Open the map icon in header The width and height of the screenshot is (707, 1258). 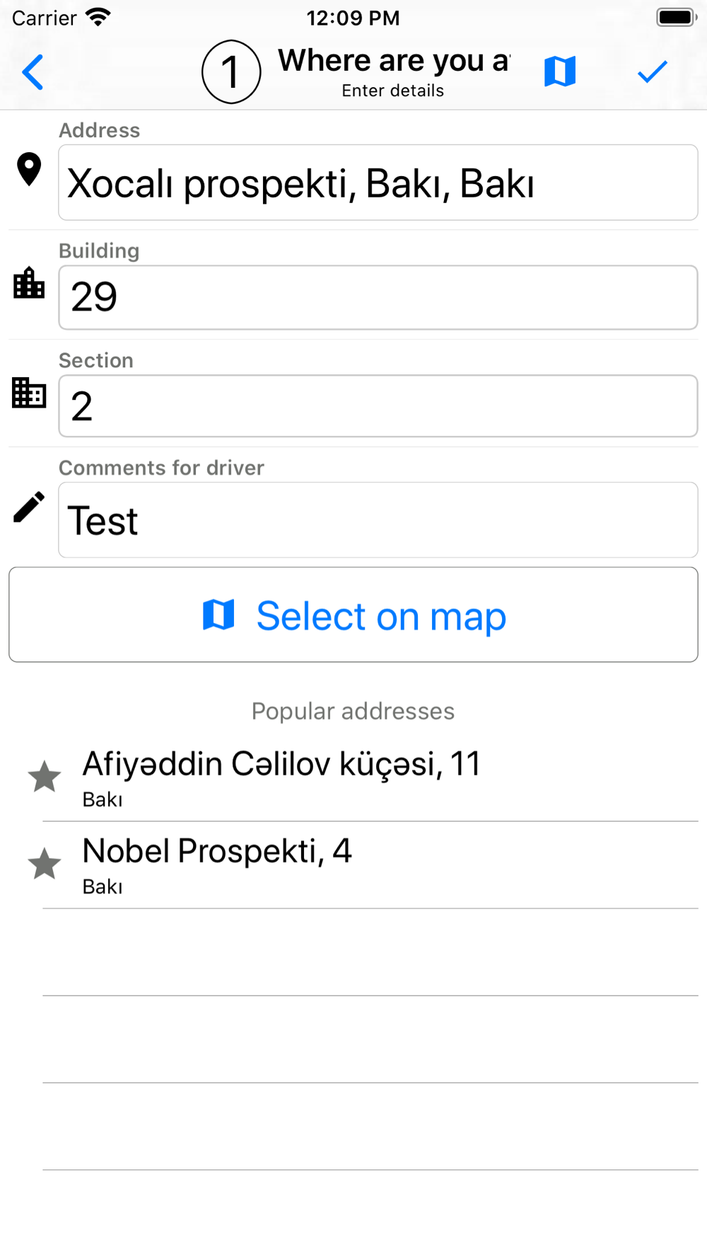click(x=560, y=71)
